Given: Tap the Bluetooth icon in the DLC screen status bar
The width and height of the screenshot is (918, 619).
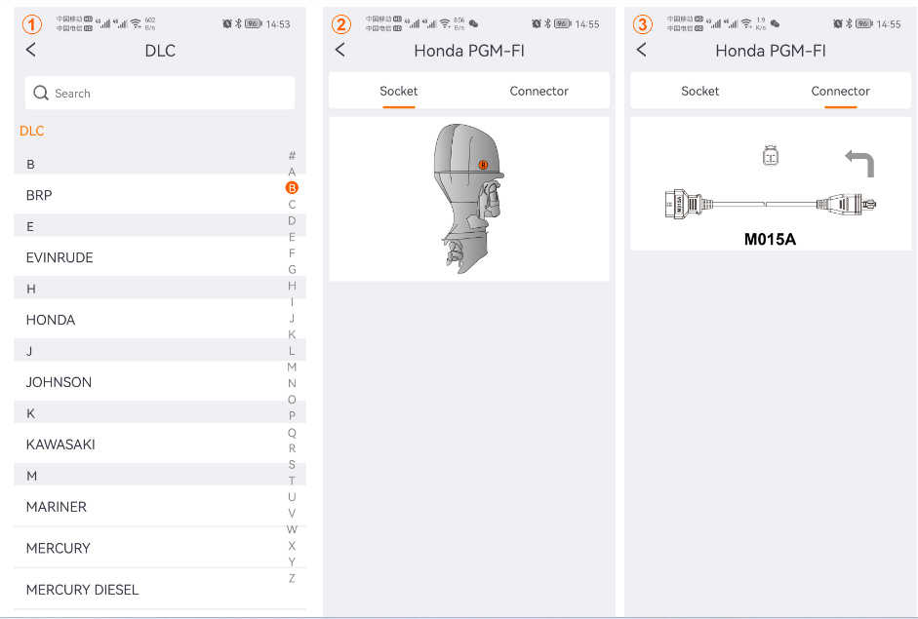Looking at the screenshot, I should pos(238,23).
